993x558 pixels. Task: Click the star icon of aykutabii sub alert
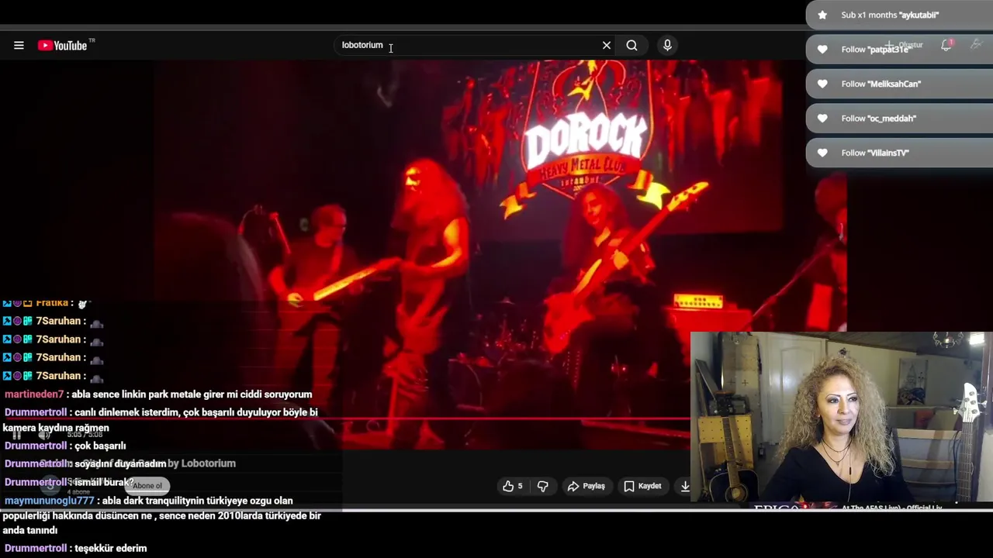pyautogui.click(x=822, y=15)
